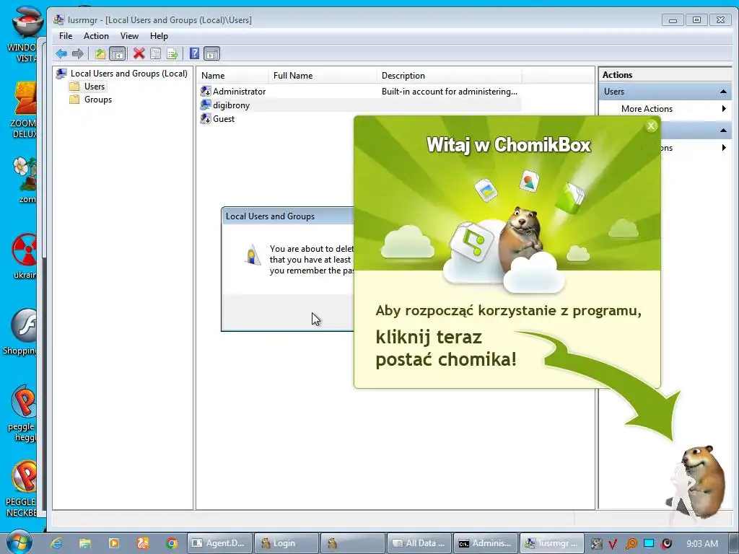Click the Forward arrow in lusrmgr toolbar

pyautogui.click(x=78, y=53)
